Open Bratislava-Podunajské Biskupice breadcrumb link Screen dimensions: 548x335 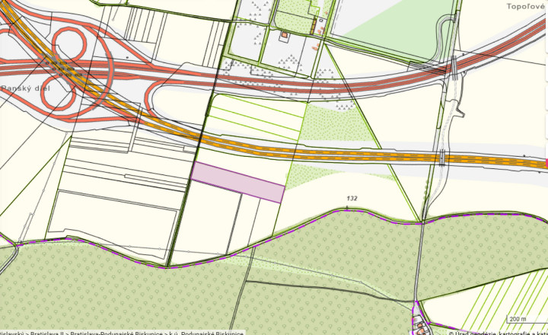(116, 333)
